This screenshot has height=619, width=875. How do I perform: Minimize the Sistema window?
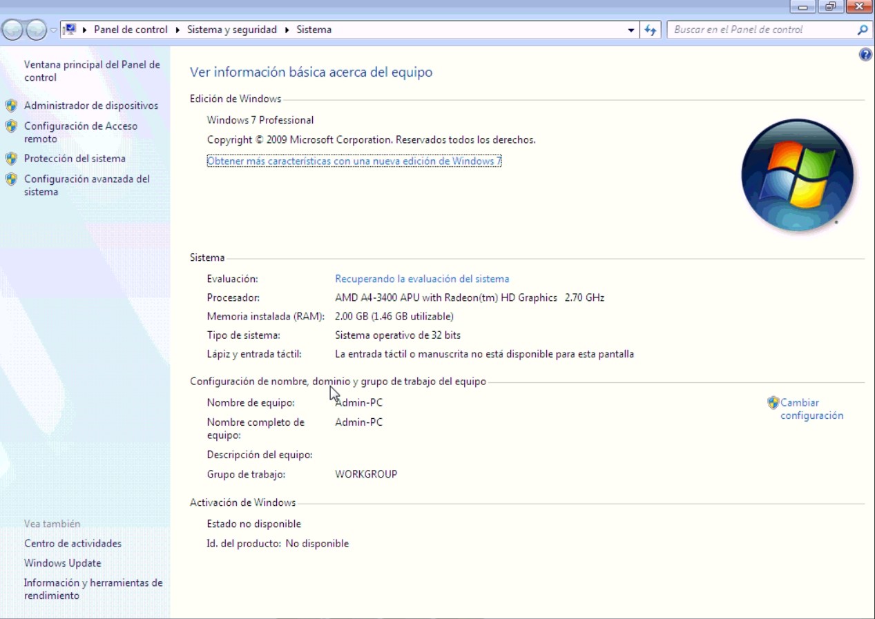pos(802,6)
